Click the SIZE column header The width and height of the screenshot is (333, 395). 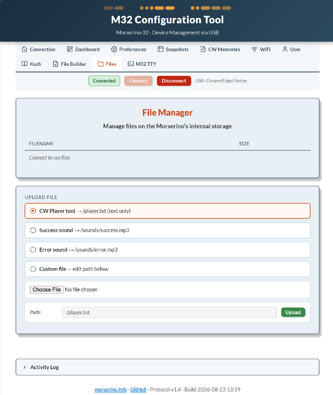click(244, 144)
